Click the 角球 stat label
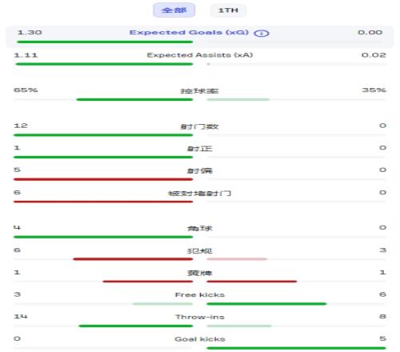The width and height of the screenshot is (400, 352). click(x=200, y=228)
